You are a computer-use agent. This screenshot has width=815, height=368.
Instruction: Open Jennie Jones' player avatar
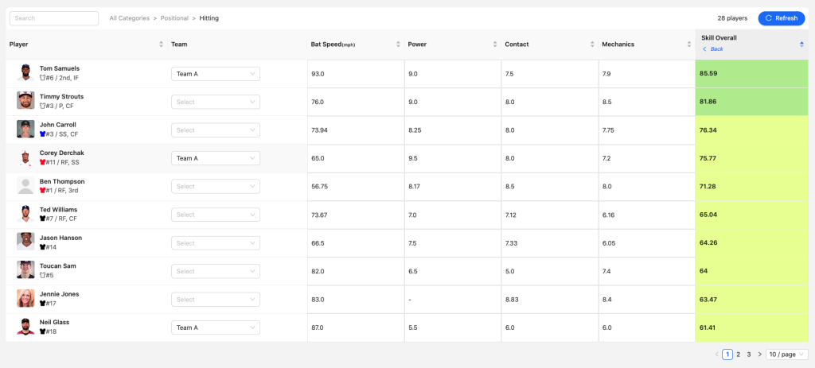pyautogui.click(x=25, y=298)
